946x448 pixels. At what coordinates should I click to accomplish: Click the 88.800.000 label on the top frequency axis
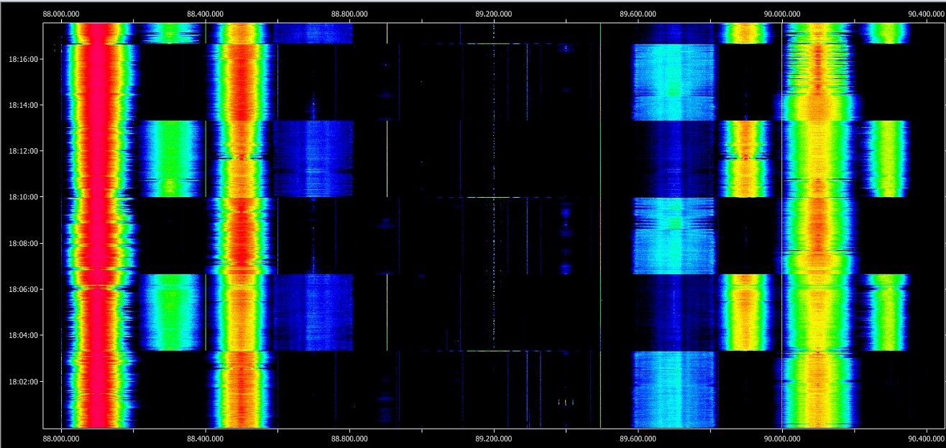click(x=349, y=12)
